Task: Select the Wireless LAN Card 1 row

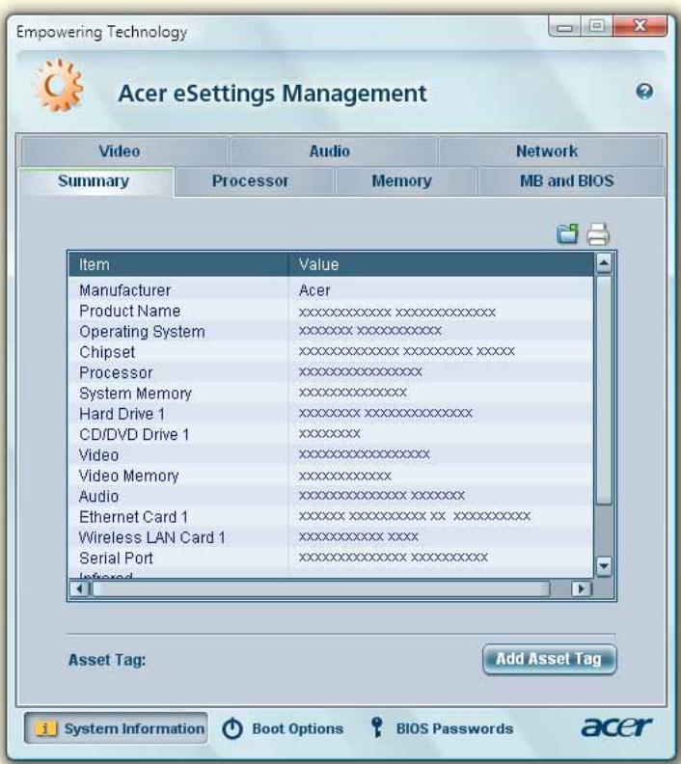Action: click(331, 537)
